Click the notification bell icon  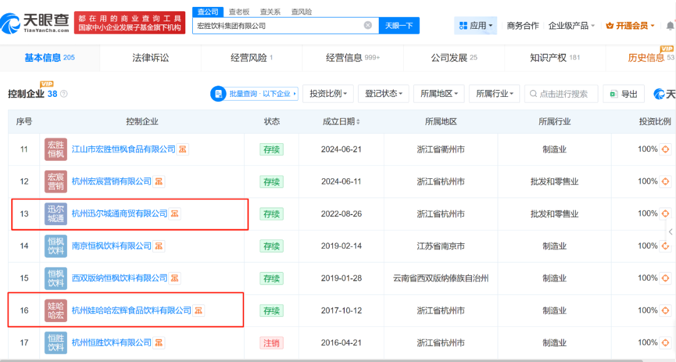coord(670,26)
